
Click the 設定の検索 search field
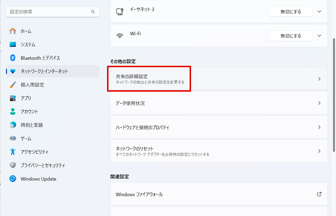tap(53, 12)
